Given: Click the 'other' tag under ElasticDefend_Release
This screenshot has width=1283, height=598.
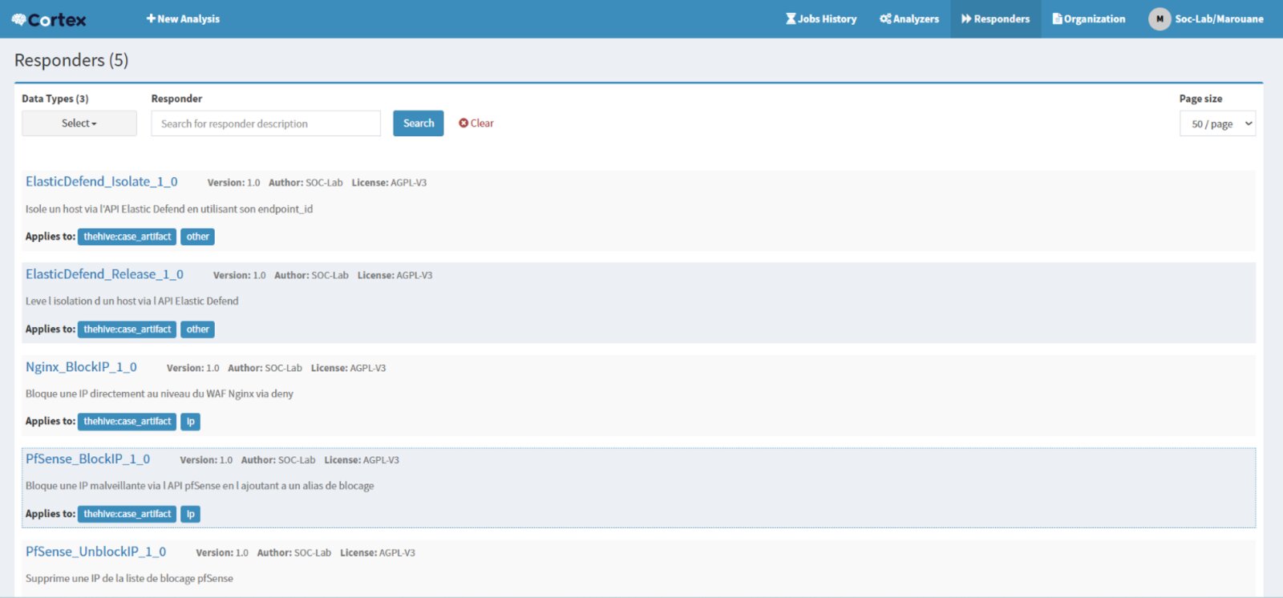Looking at the screenshot, I should 198,329.
